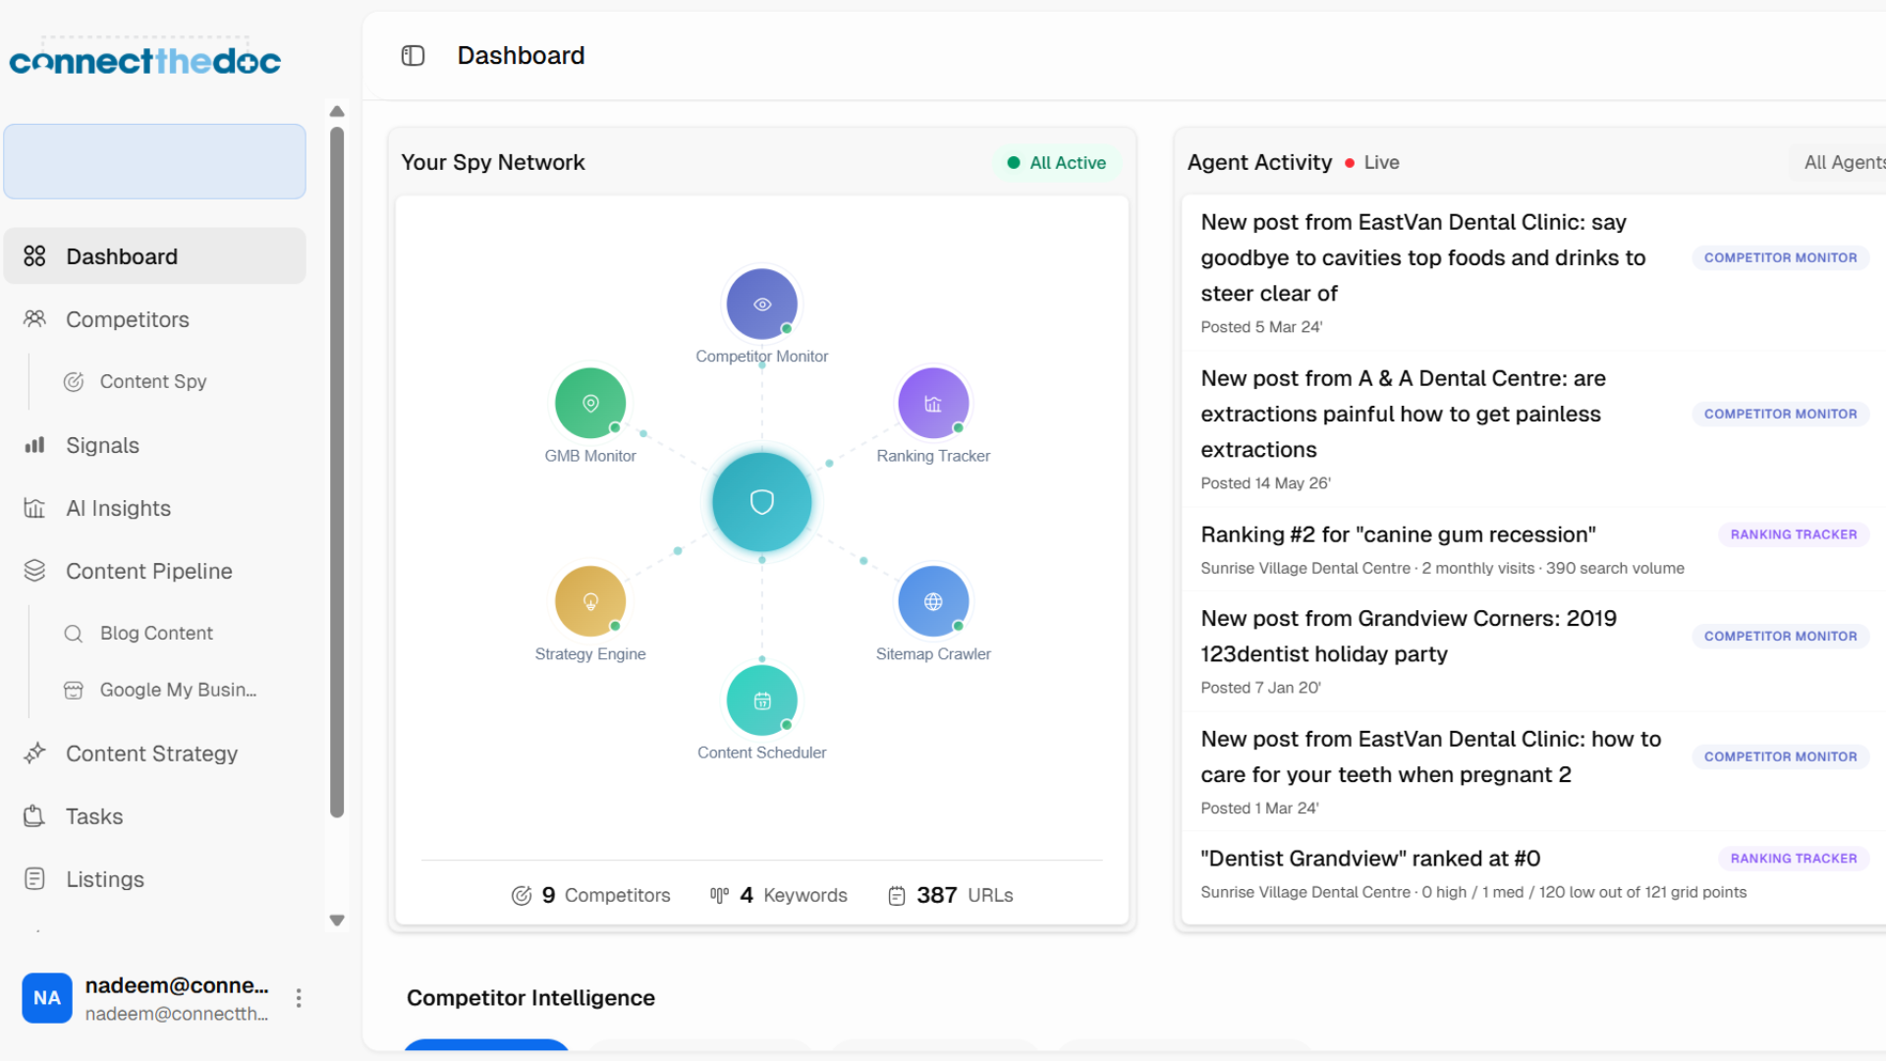Viewport: 1886px width, 1061px height.
Task: Open A & A Dental Centre extractions post
Action: point(1533,429)
